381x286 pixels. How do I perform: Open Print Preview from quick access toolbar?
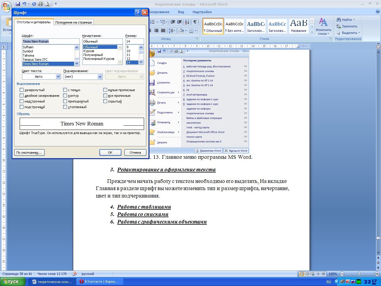[x=47, y=4]
